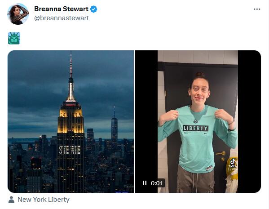Viewport: 269px width, 209px height.
Task: Click Breanna Stewart's profile avatar
Action: pyautogui.click(x=18, y=14)
